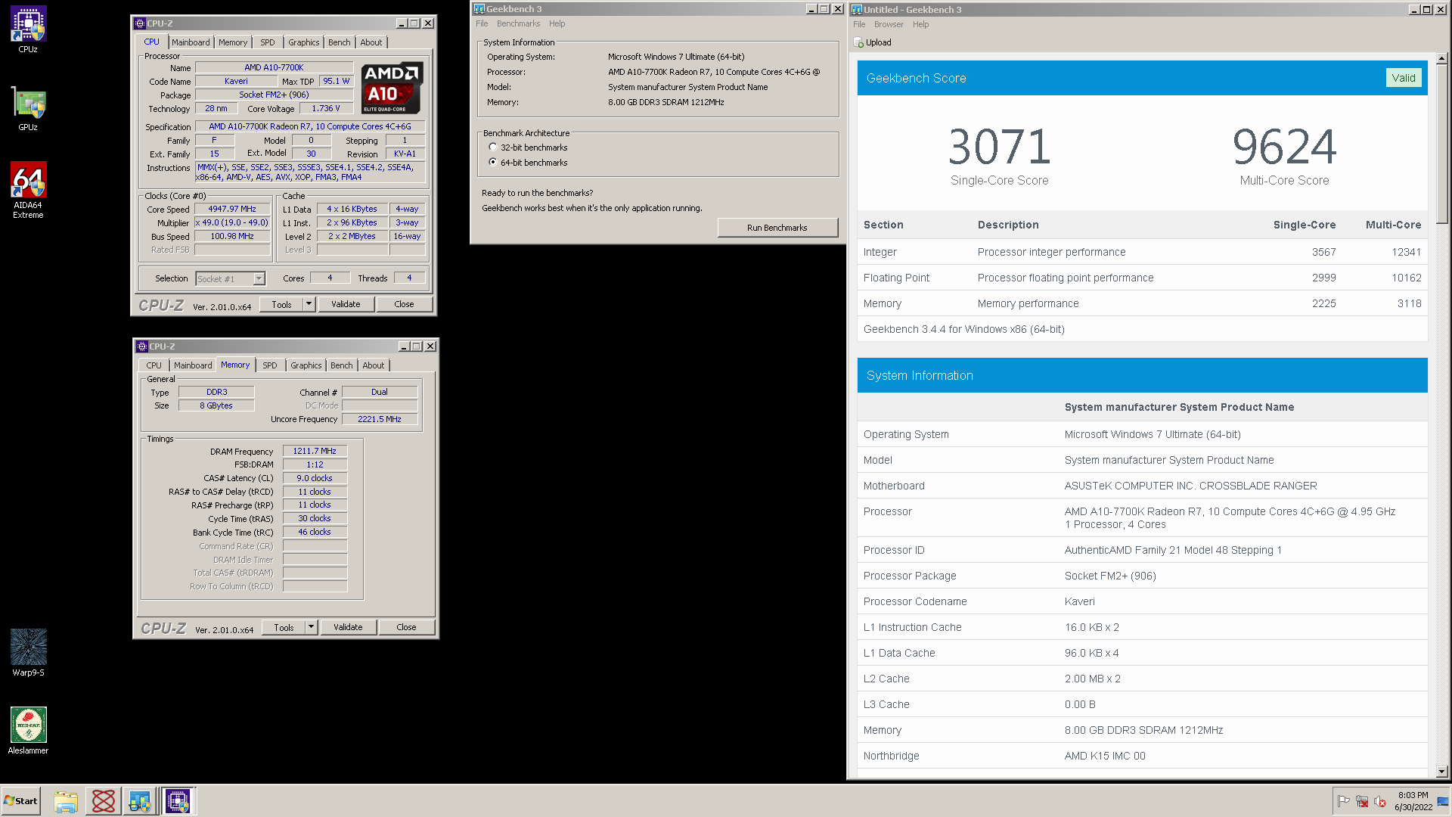Click the Show Desktop button in the tray
The image size is (1452, 817).
[x=1443, y=801]
